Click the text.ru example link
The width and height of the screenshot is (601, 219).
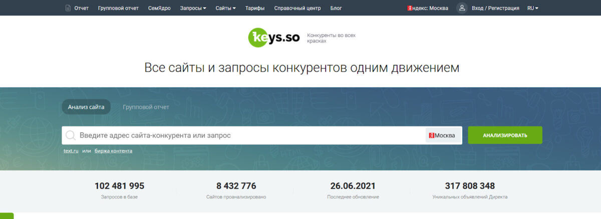pos(71,150)
